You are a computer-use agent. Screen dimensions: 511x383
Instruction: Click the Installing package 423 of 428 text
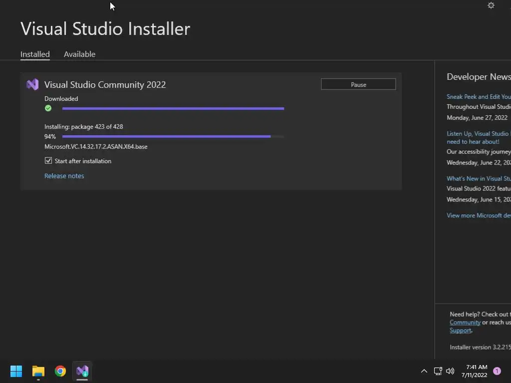[x=84, y=126]
